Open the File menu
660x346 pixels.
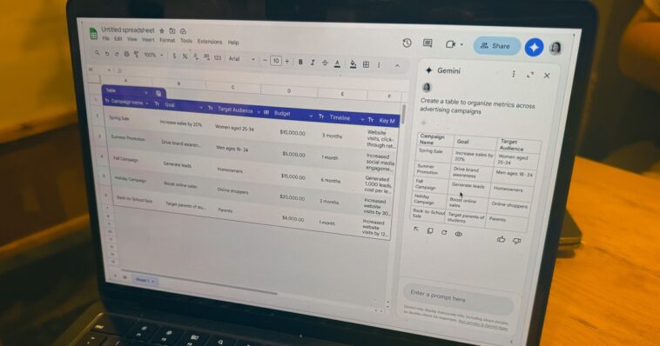click(105, 38)
